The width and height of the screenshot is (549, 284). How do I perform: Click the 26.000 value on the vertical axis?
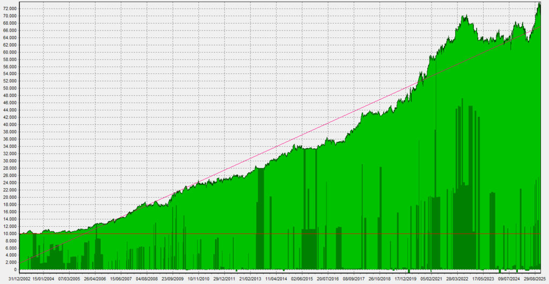11,175
